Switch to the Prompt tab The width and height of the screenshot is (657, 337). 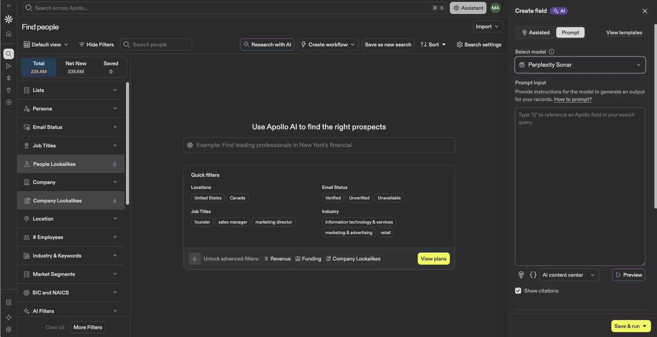click(570, 32)
